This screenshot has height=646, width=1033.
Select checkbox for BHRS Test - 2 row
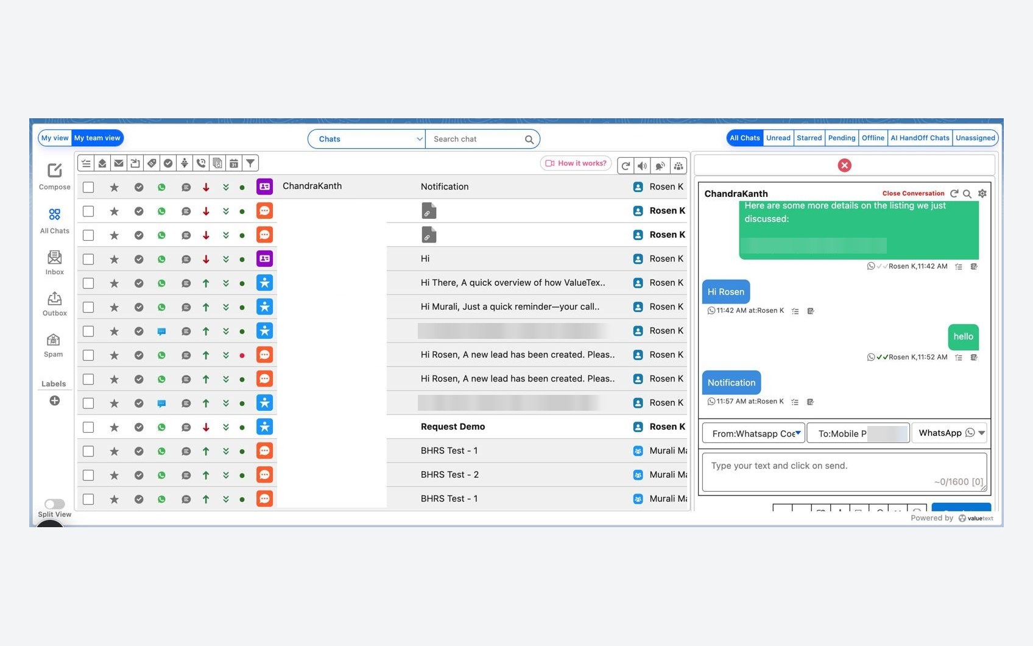88,475
